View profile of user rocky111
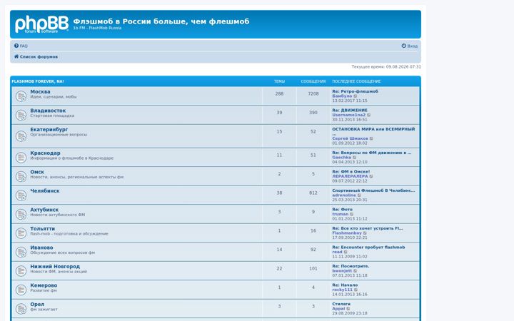Viewport: 514px width, 321px height. tap(342, 290)
